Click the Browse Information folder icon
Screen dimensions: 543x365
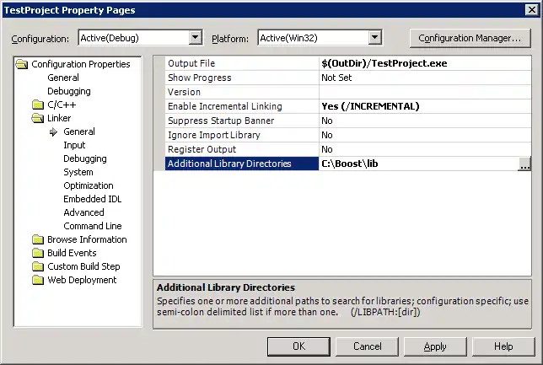(x=37, y=239)
